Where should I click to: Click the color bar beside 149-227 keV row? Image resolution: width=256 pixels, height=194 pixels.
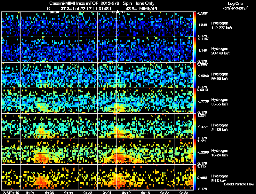pyautogui.click(x=195, y=24)
